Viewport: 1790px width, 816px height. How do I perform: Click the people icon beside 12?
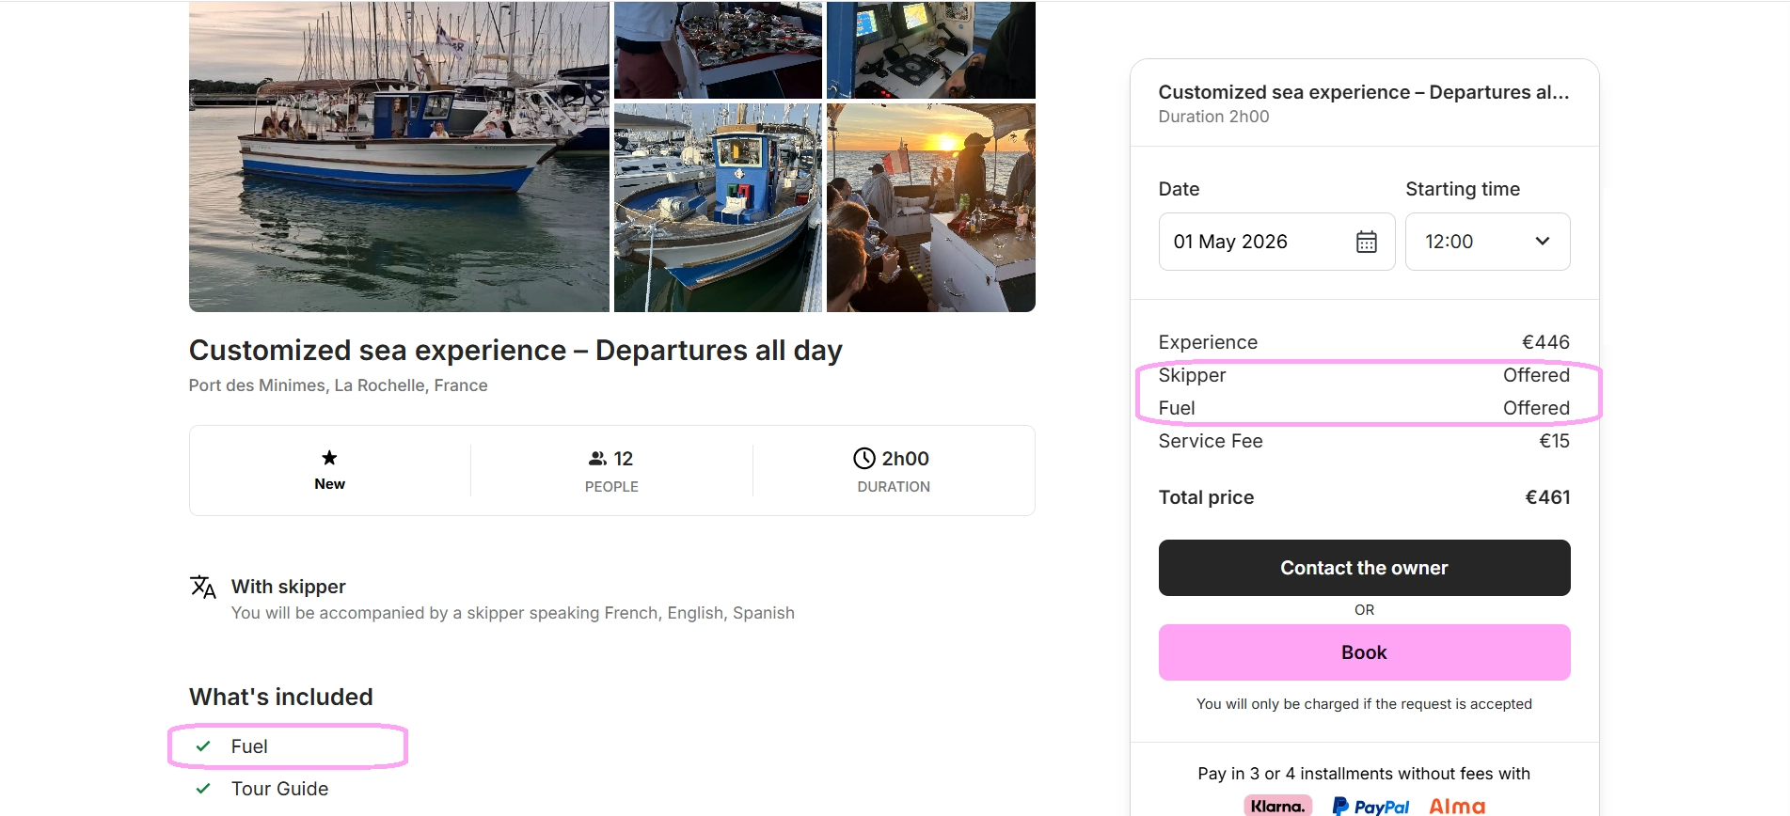pyautogui.click(x=597, y=459)
